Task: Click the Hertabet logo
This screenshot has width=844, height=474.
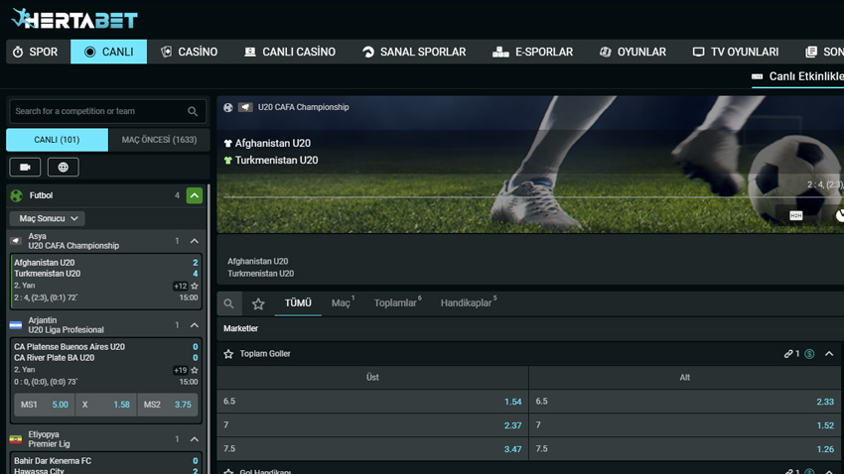Action: 74,19
